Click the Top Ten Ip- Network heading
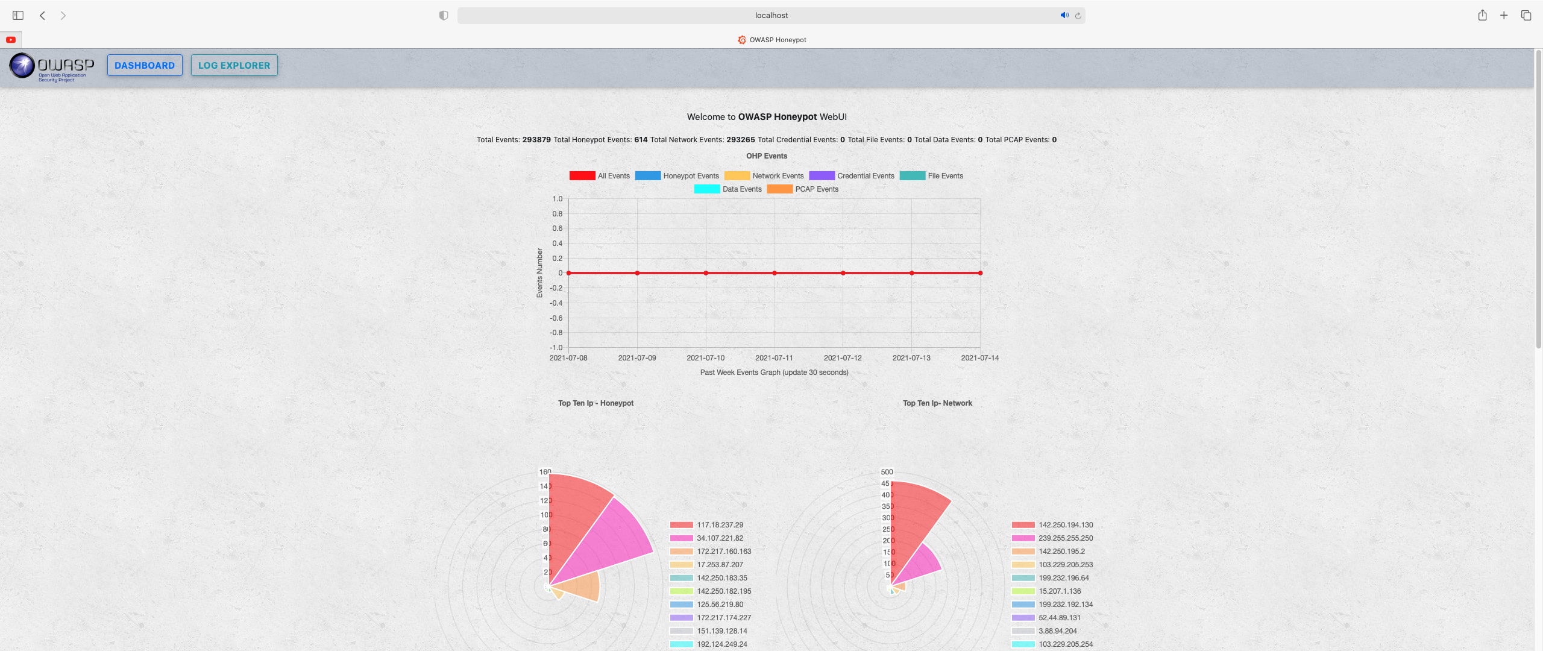This screenshot has width=1543, height=651. pos(937,403)
